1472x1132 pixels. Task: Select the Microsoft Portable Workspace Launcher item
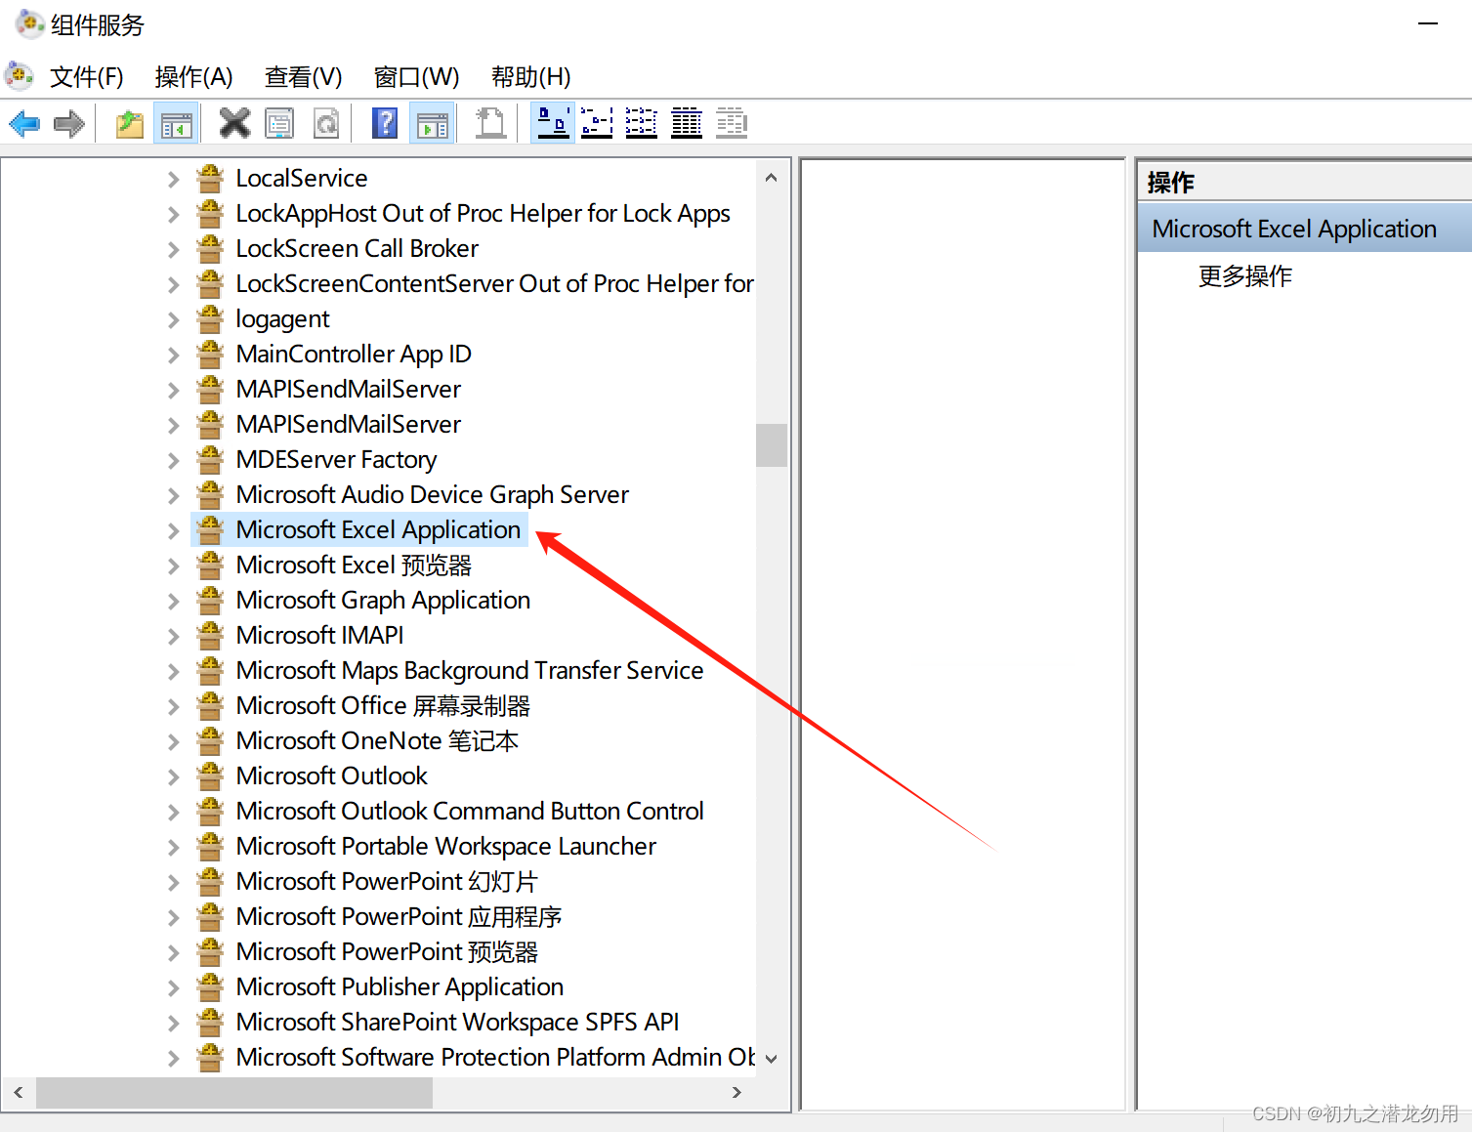pos(445,847)
